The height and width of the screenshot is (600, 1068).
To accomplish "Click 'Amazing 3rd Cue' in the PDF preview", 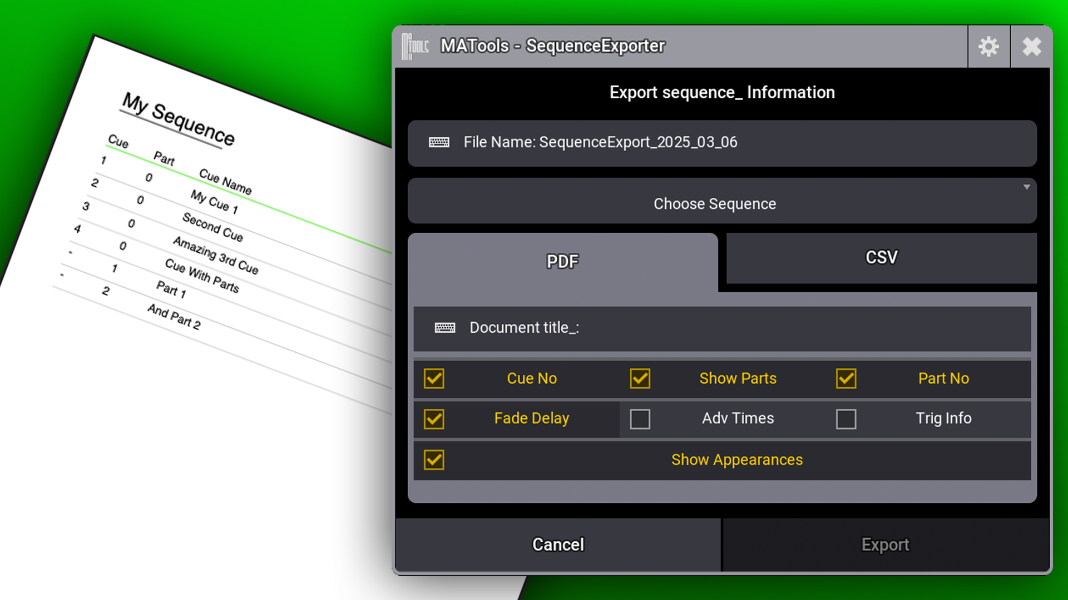I will pyautogui.click(x=215, y=256).
